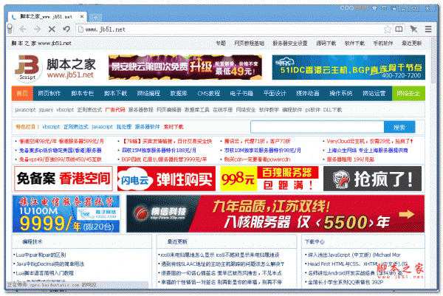
Task: Click the 最近更新 top link
Action: [x=412, y=44]
